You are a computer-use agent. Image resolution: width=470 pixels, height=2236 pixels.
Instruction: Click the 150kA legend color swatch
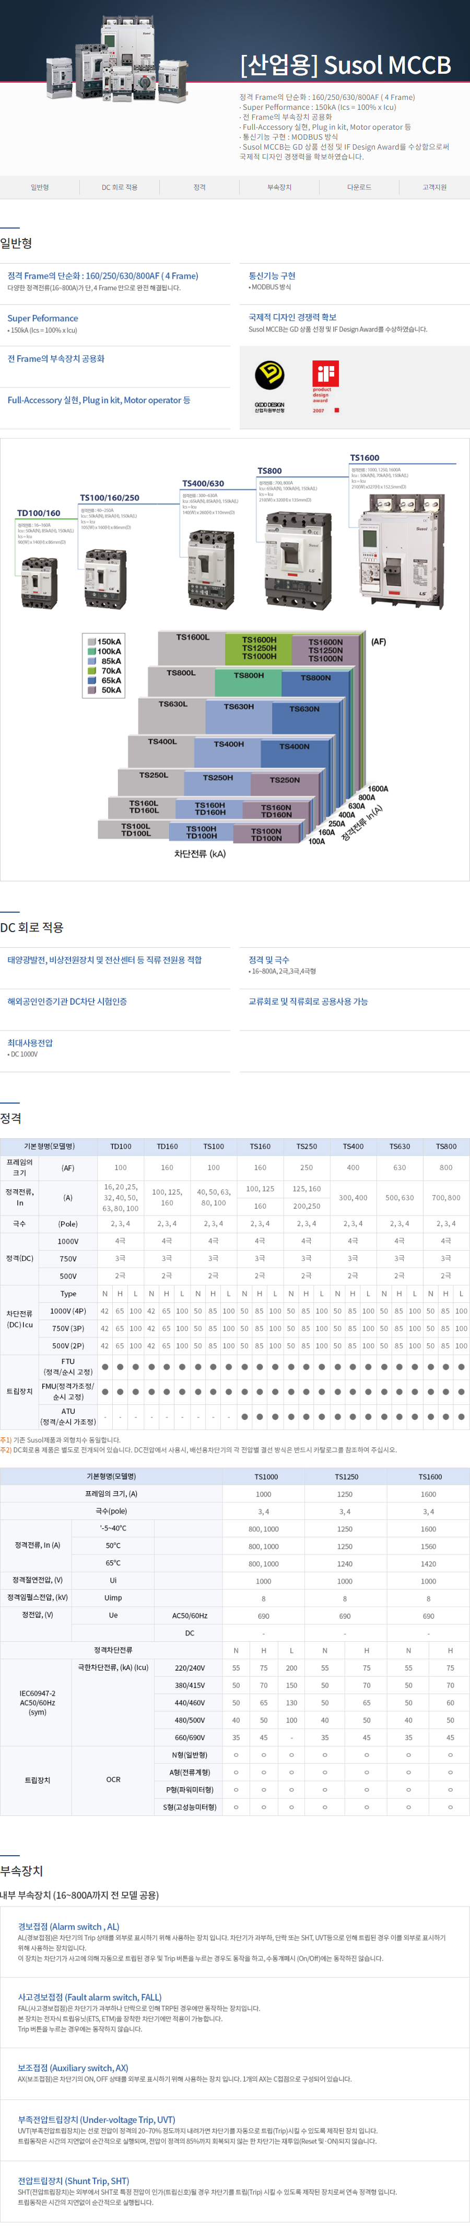pyautogui.click(x=91, y=641)
